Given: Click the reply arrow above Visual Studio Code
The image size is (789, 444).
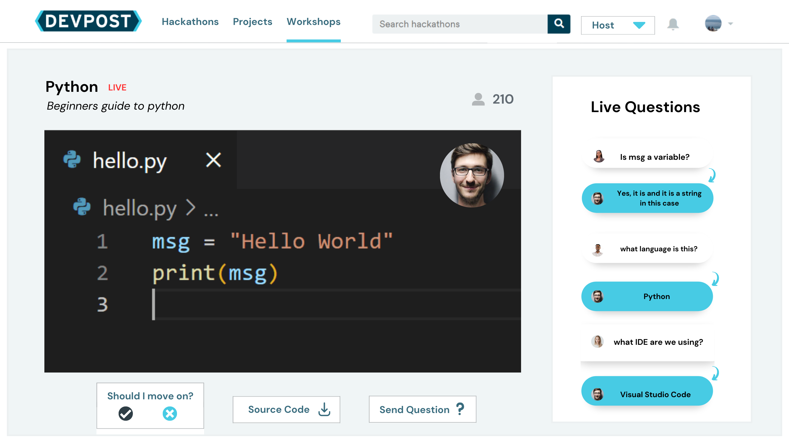Looking at the screenshot, I should click(716, 373).
